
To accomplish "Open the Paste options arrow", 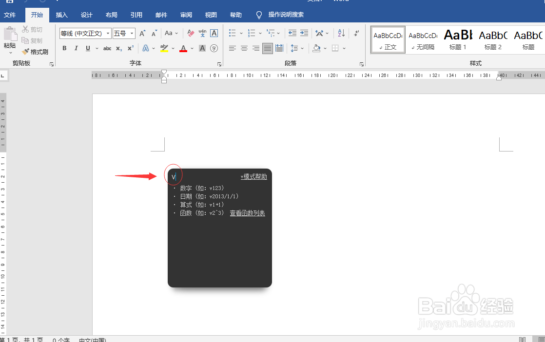I will pyautogui.click(x=10, y=53).
